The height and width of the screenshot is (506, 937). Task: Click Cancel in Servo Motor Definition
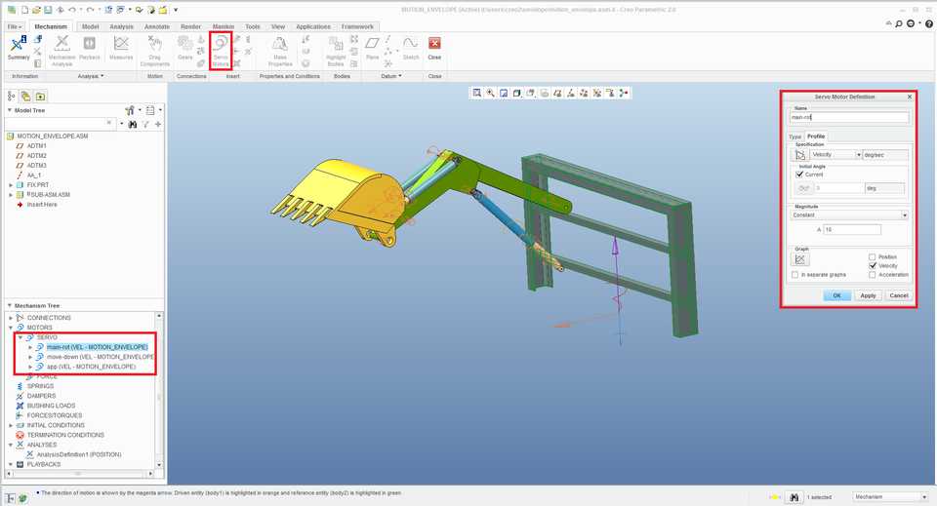(x=899, y=295)
